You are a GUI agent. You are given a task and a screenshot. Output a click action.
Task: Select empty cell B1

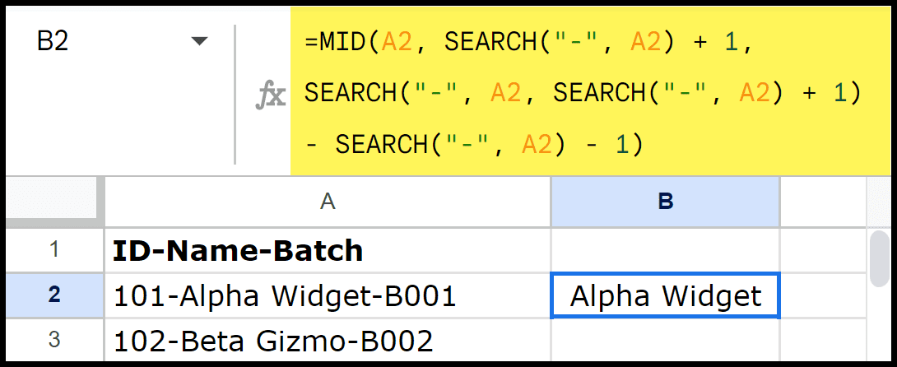coord(665,250)
